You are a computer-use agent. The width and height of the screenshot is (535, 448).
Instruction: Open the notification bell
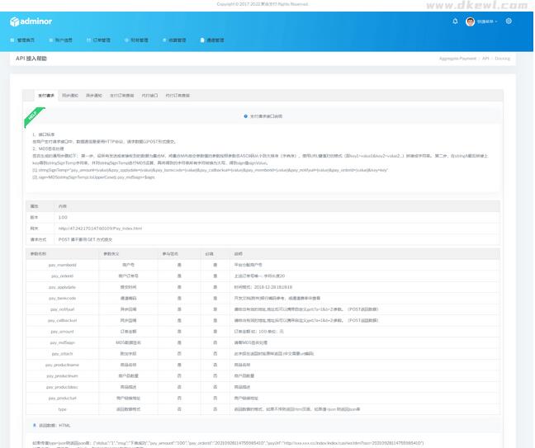point(455,21)
